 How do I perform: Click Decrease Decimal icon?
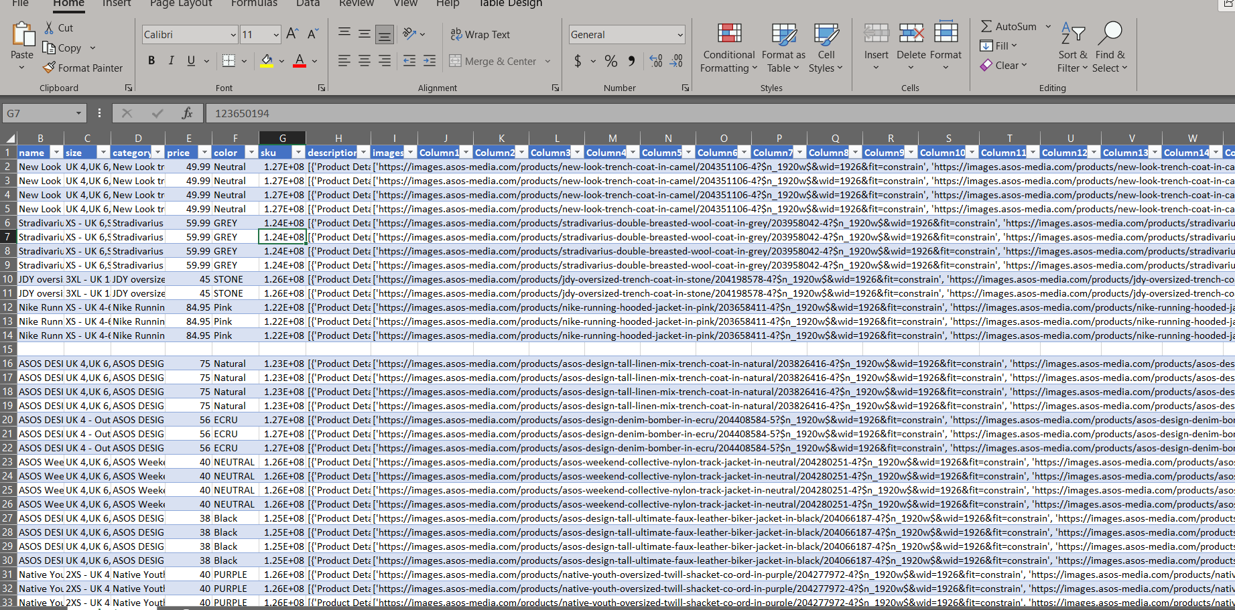click(x=677, y=61)
